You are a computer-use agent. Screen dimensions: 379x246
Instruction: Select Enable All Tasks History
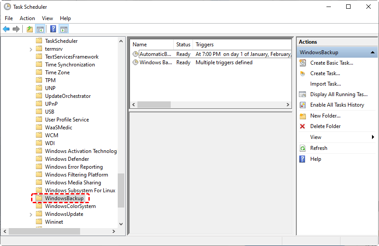337,105
